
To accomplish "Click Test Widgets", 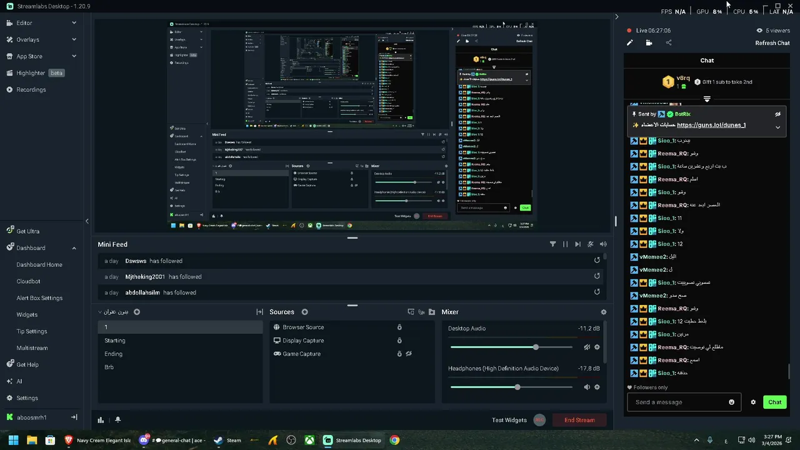I will pyautogui.click(x=509, y=420).
